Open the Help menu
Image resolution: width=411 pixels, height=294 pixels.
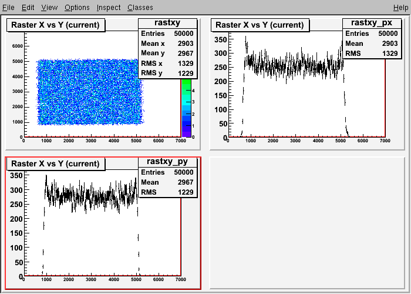(401, 7)
